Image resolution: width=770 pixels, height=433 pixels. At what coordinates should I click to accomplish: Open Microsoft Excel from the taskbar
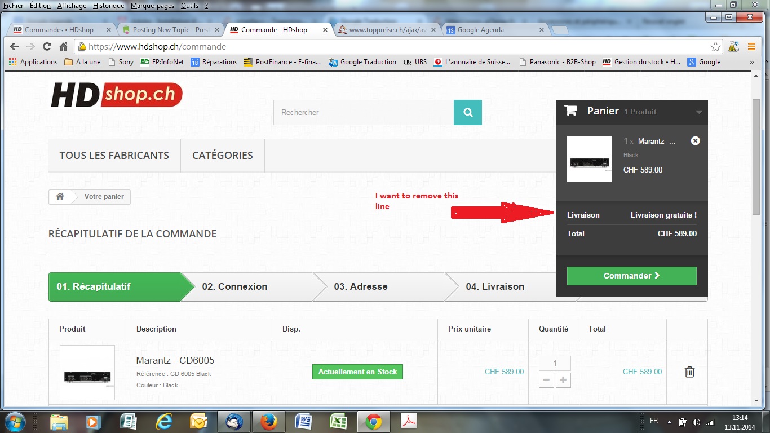(x=338, y=421)
